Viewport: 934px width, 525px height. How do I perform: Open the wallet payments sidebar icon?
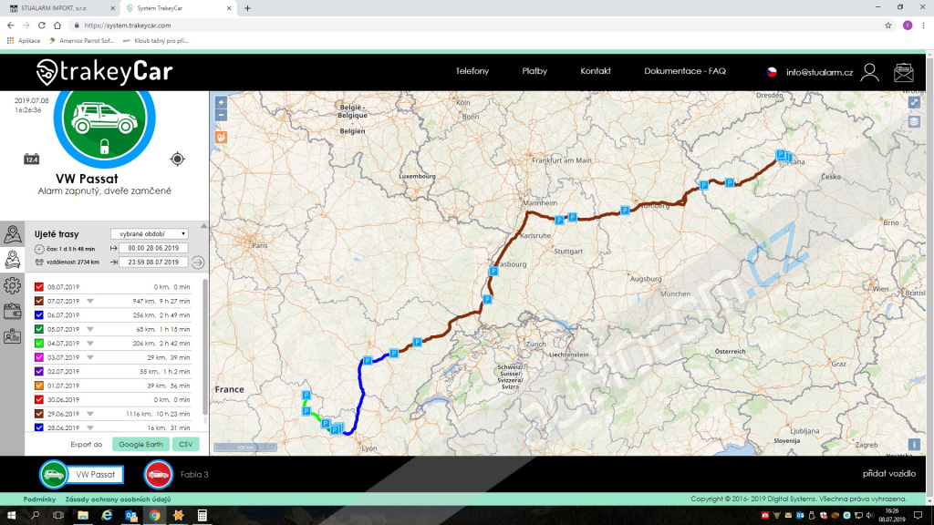tap(13, 311)
